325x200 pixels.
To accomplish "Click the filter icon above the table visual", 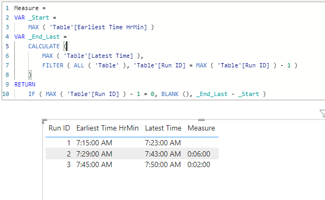I will (x=322, y=114).
